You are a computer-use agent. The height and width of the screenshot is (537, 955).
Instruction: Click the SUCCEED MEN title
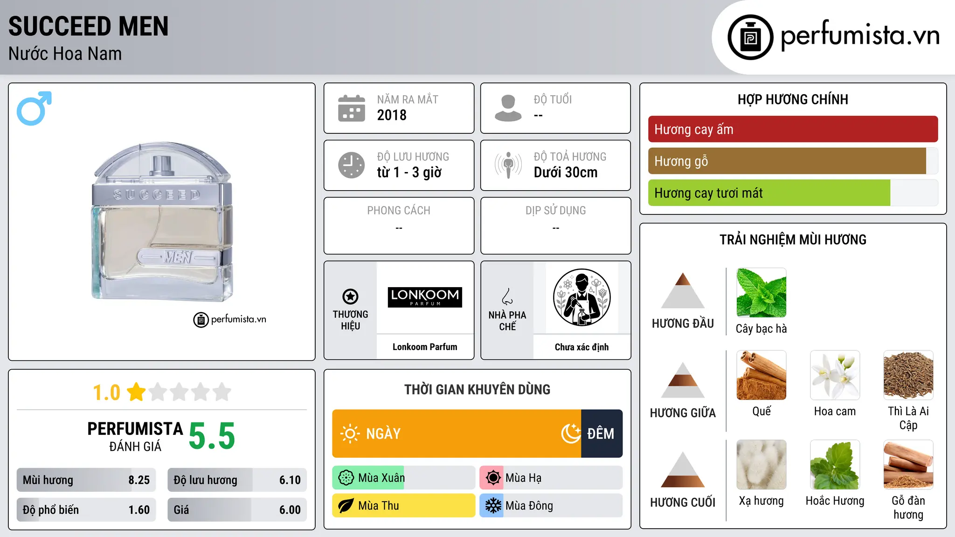(89, 26)
